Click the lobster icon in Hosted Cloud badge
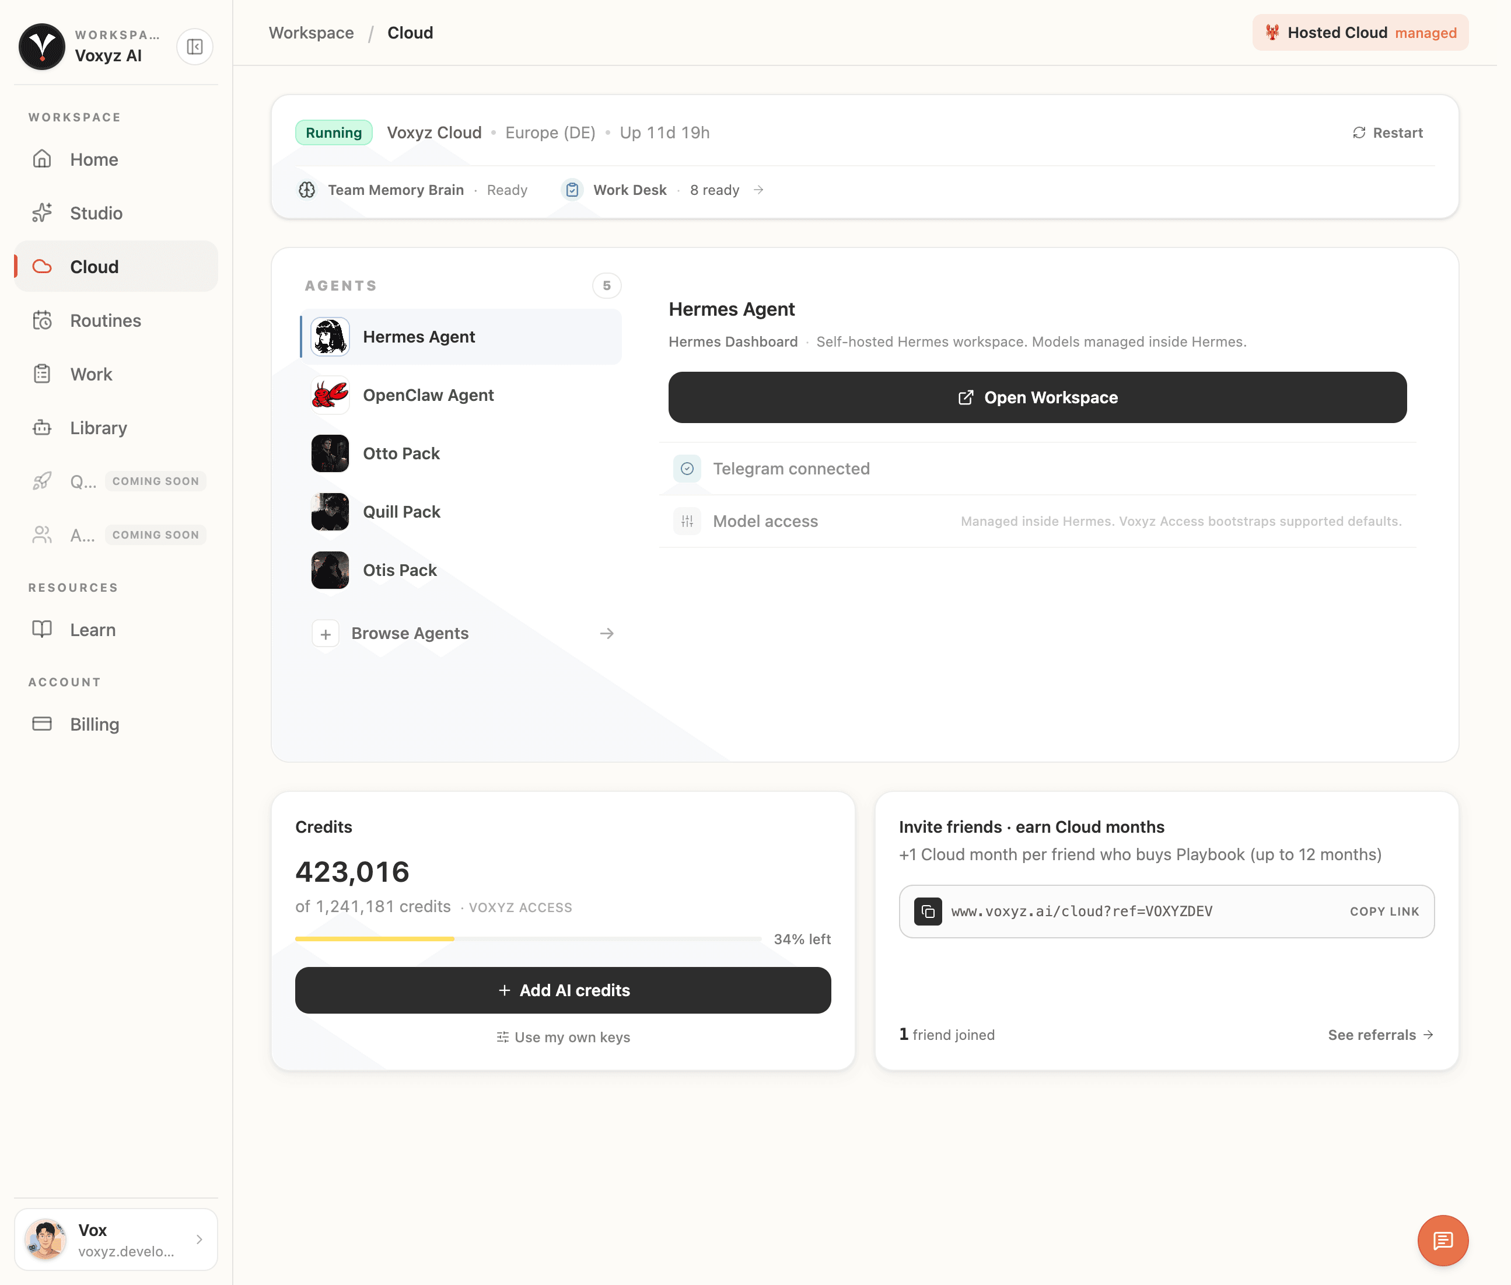Image resolution: width=1511 pixels, height=1285 pixels. click(1271, 33)
